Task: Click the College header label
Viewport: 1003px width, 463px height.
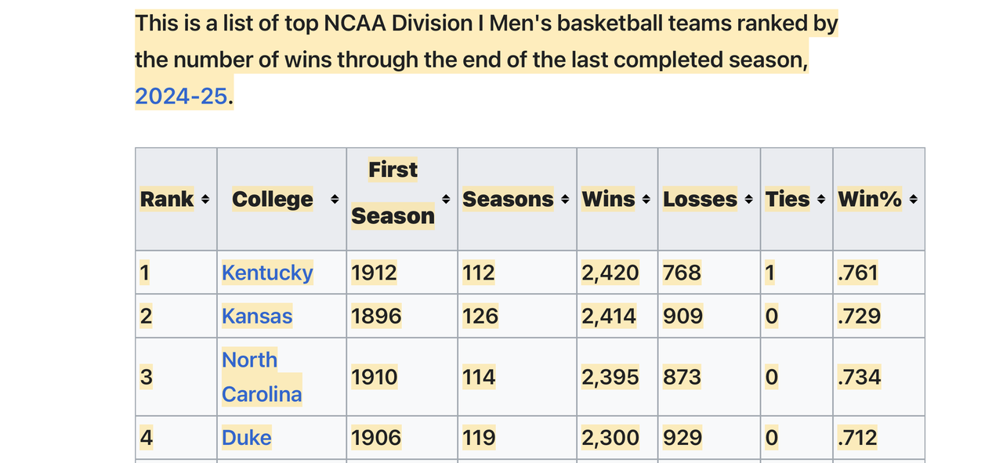Action: pyautogui.click(x=272, y=200)
